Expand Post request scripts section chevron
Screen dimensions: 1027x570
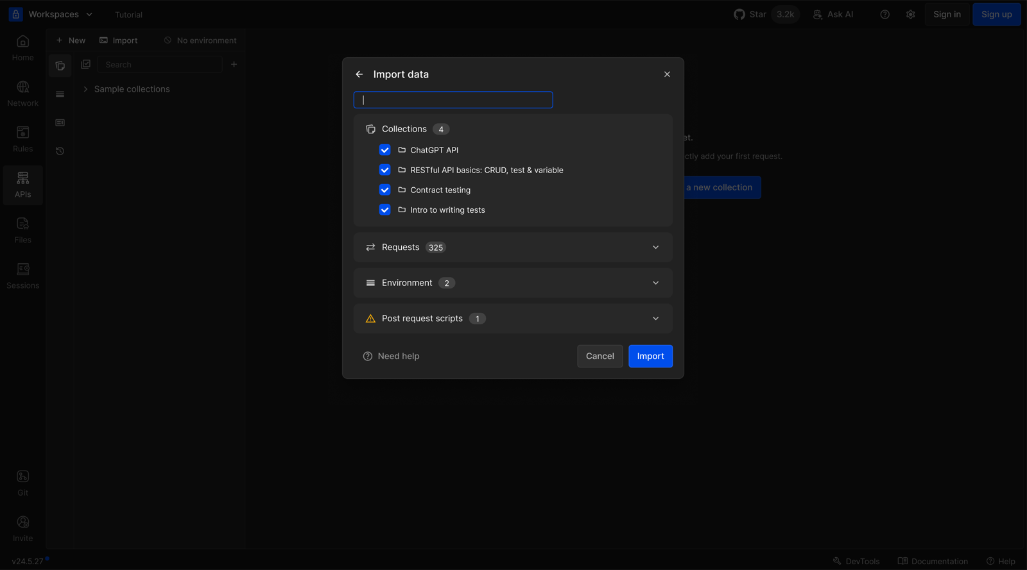pos(655,319)
